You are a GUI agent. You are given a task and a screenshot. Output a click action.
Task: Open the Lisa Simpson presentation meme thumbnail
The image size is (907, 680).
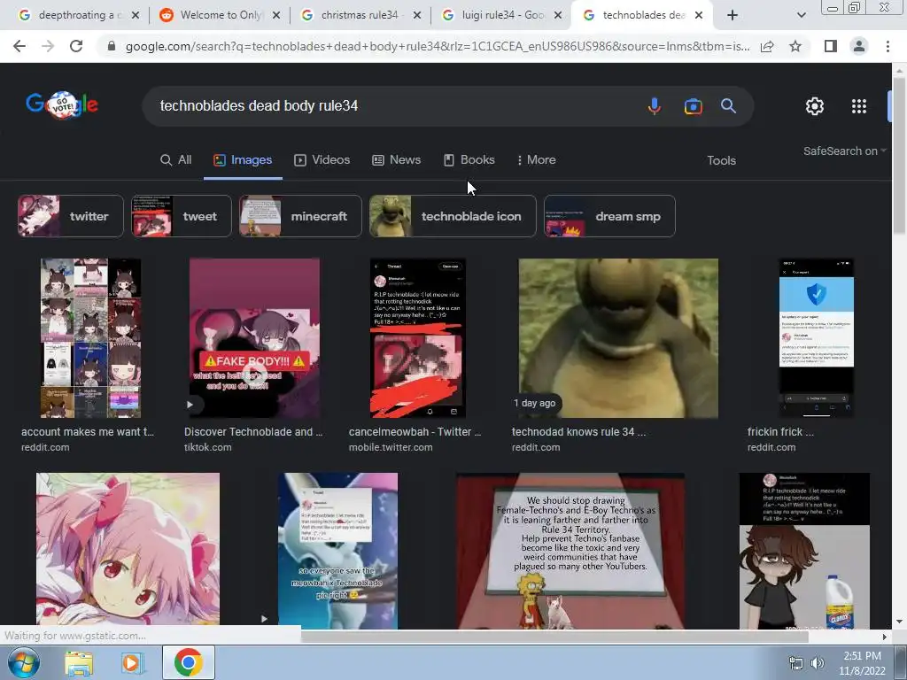[570, 551]
